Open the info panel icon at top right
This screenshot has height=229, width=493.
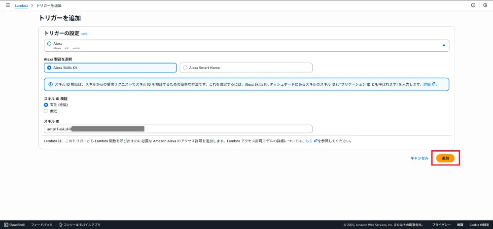473,5
